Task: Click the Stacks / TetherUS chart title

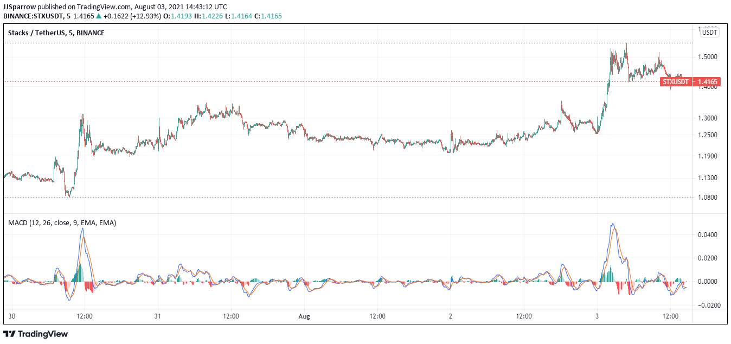Action: click(56, 33)
